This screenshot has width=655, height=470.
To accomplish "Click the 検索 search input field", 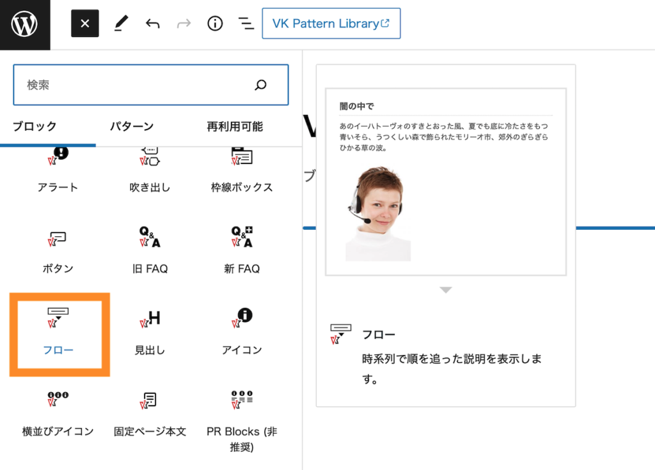I will coord(134,85).
